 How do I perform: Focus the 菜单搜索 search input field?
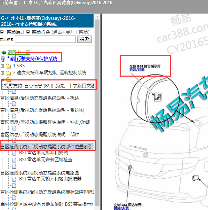(x=45, y=39)
